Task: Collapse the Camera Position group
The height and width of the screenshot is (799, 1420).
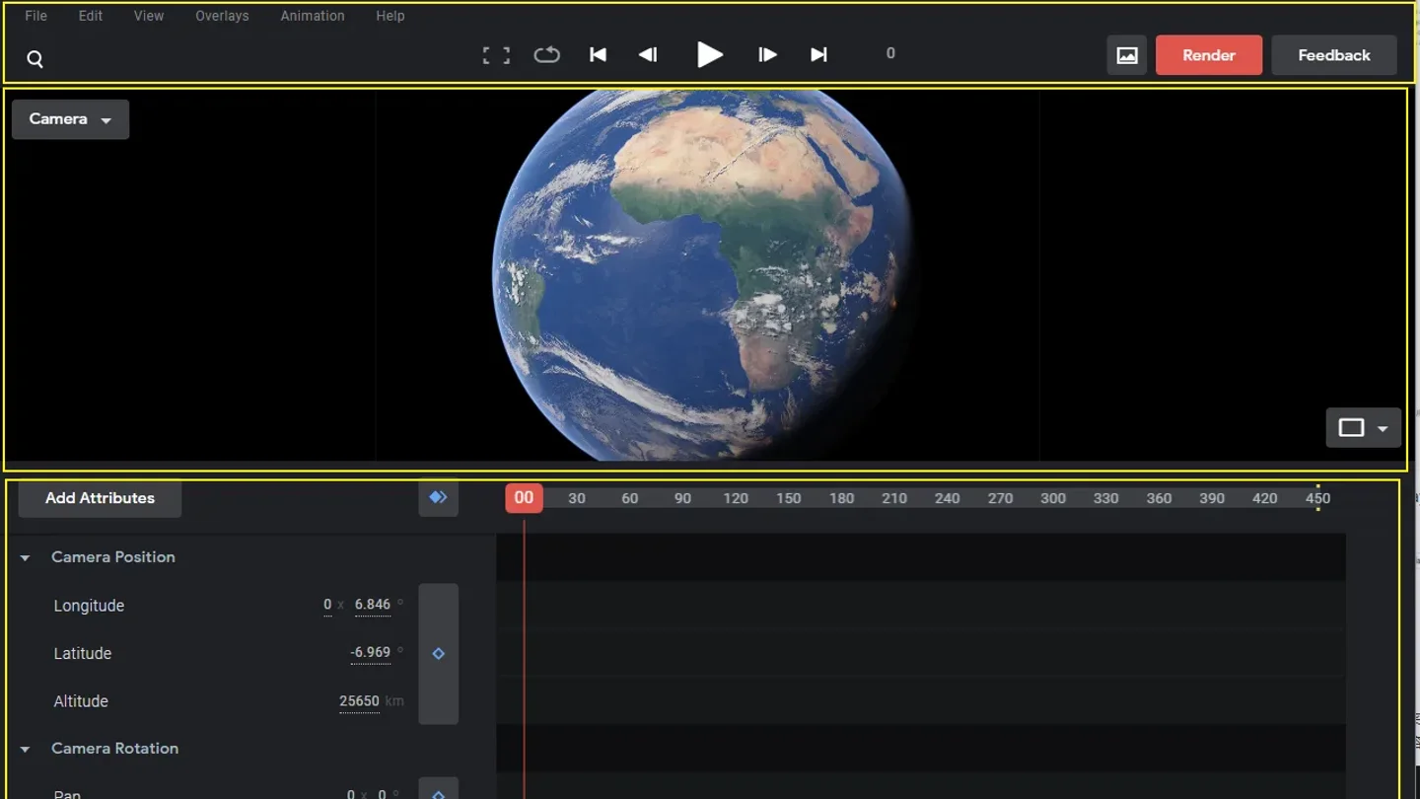Action: click(x=26, y=558)
